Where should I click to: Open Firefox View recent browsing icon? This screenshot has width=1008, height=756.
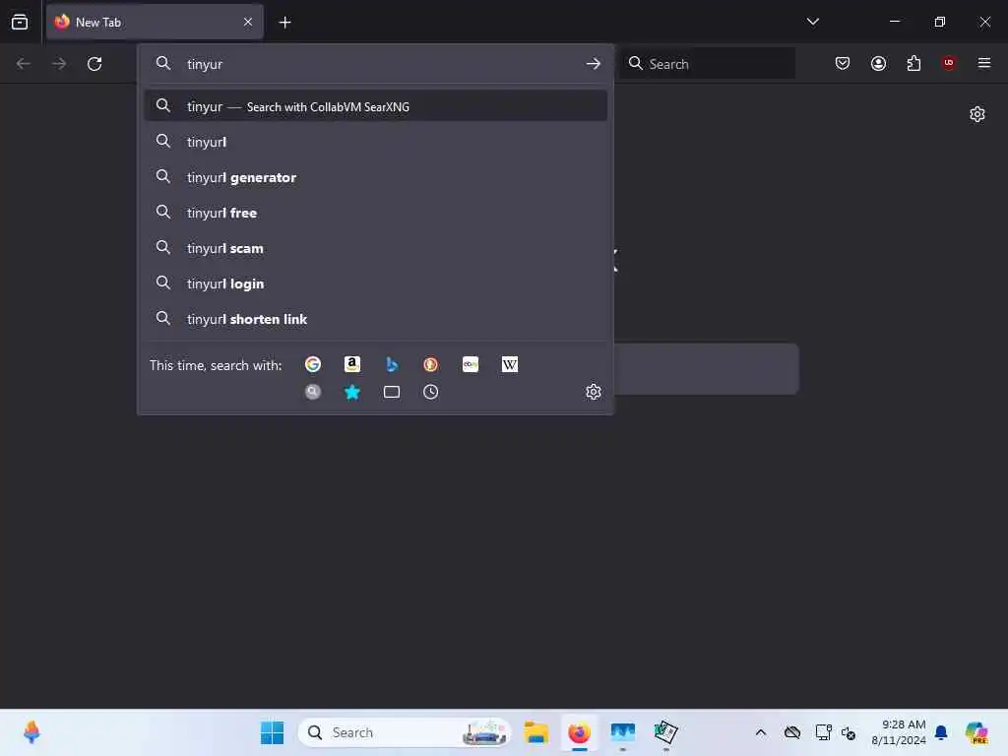point(20,22)
